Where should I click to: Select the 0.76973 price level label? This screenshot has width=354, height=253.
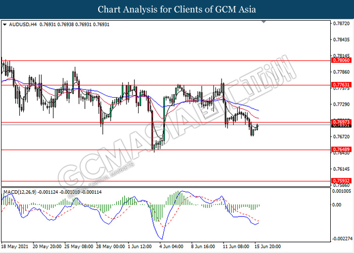pyautogui.click(x=341, y=122)
